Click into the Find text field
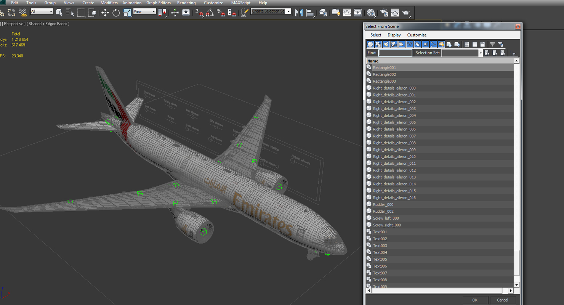564x305 pixels. point(395,53)
